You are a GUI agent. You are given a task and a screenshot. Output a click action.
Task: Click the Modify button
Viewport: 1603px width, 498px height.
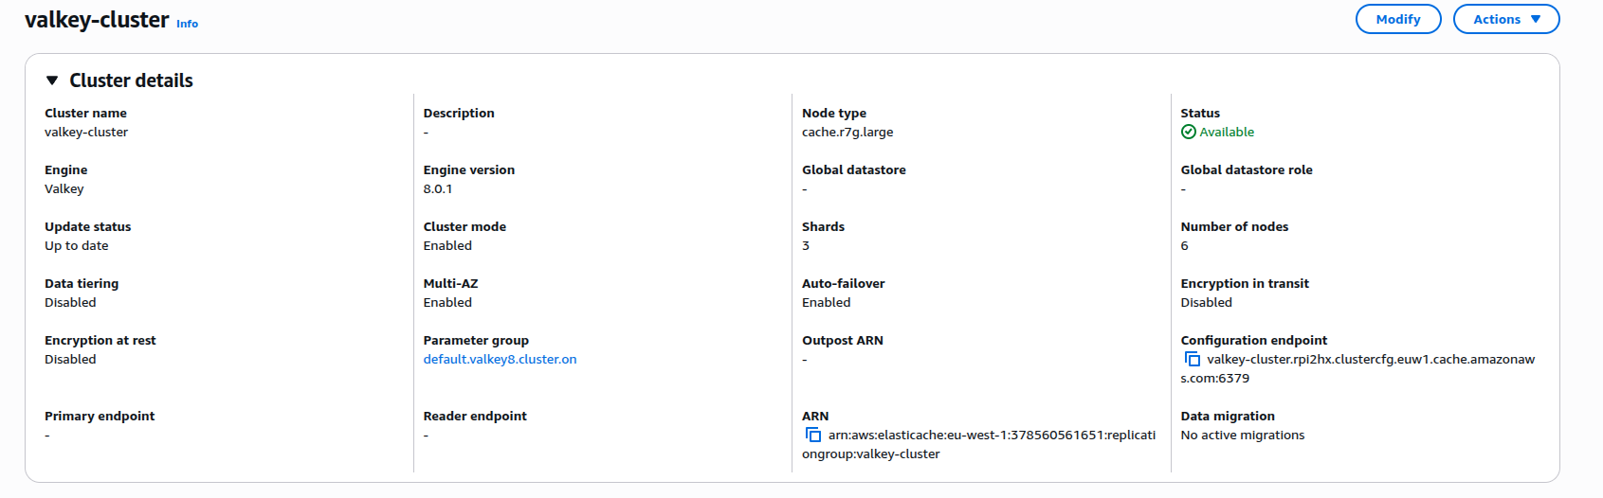(1397, 19)
